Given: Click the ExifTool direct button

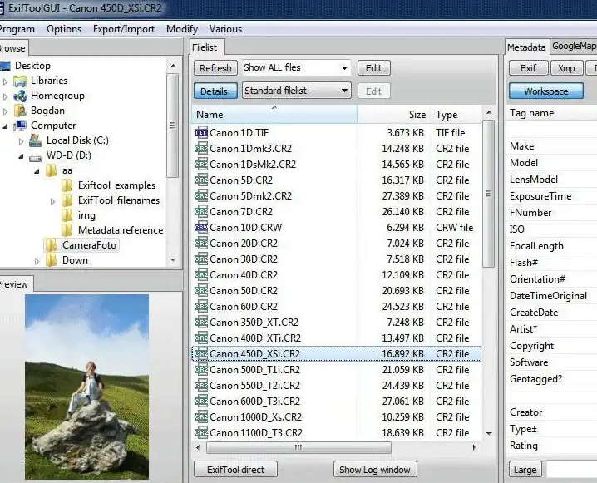Looking at the screenshot, I should click(235, 470).
